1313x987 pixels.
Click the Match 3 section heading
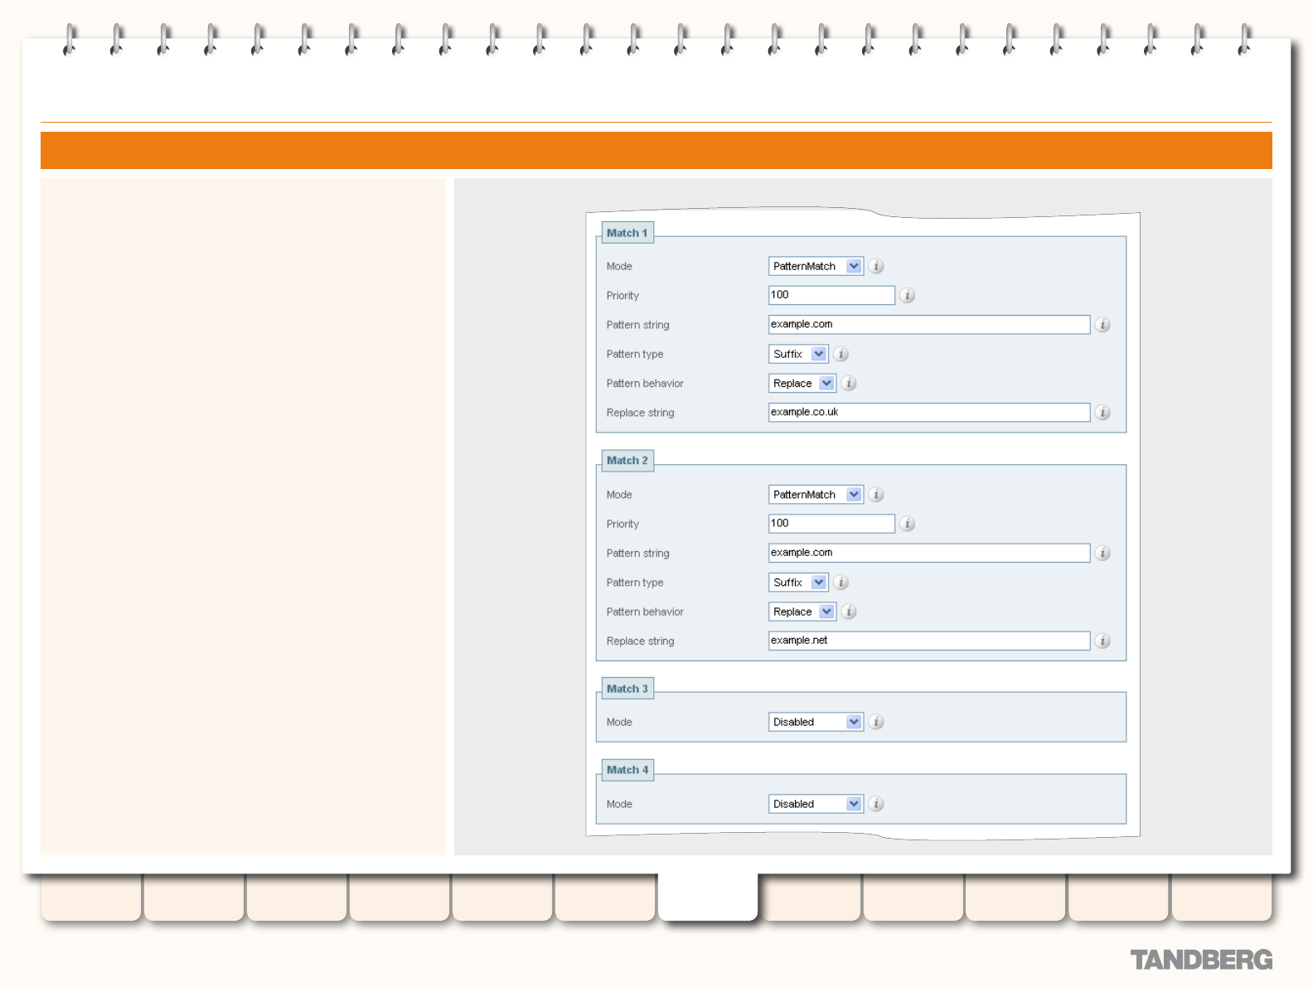click(627, 689)
